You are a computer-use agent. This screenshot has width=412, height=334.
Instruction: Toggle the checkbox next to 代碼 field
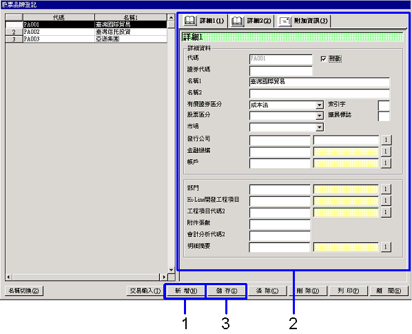coord(323,59)
